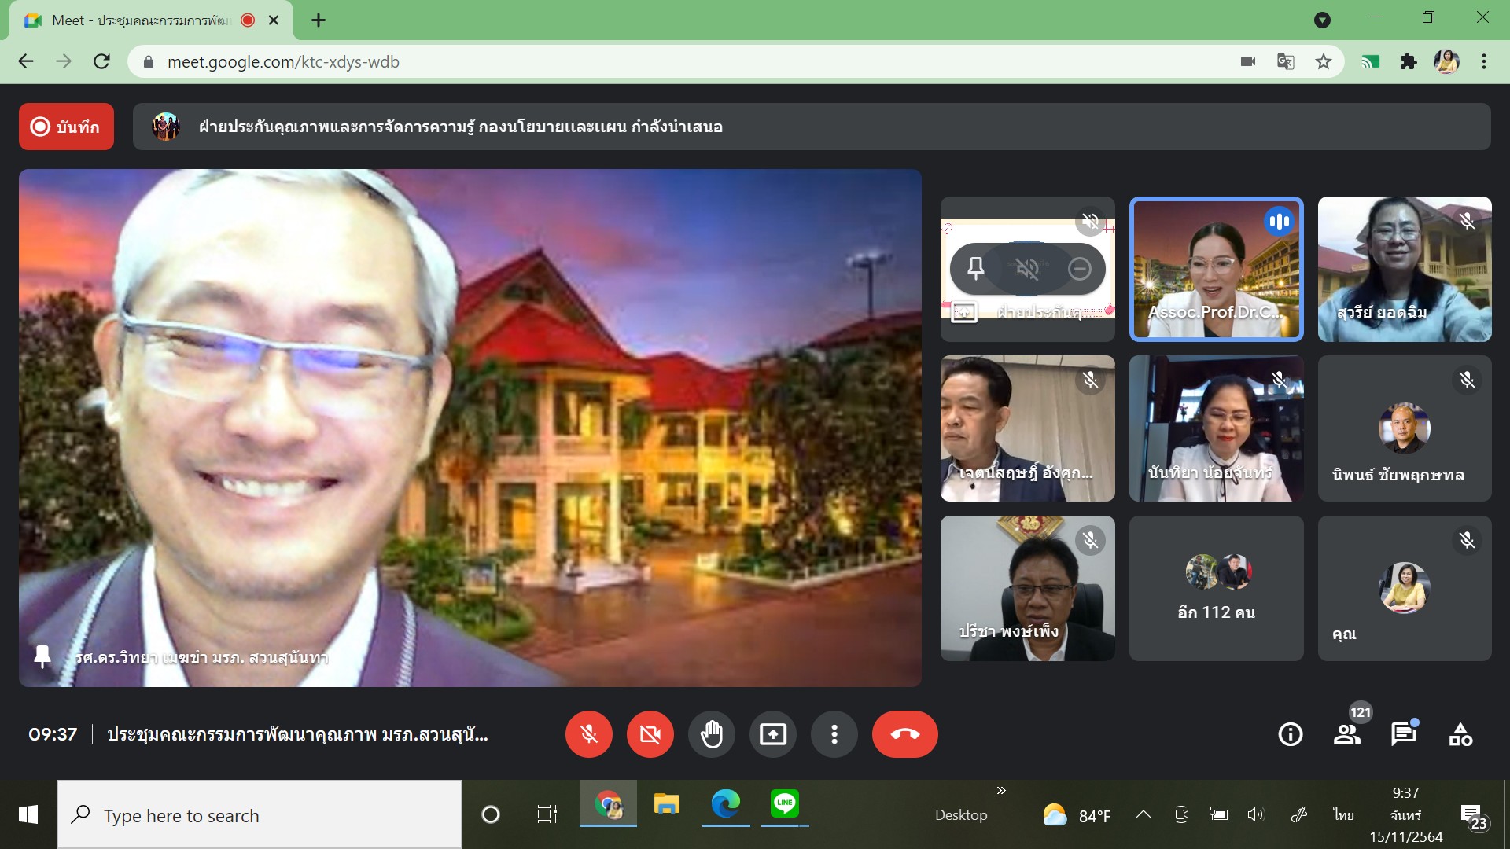
Task: Open more options three-dot menu in Meet
Action: pos(834,734)
